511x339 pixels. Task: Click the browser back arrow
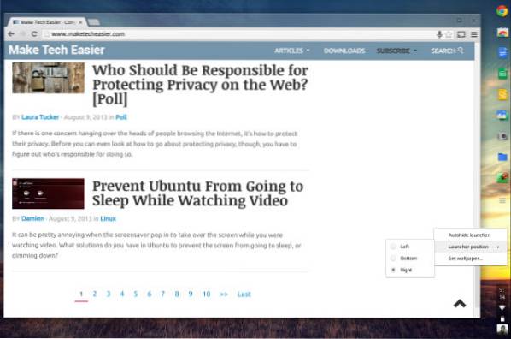(11, 33)
